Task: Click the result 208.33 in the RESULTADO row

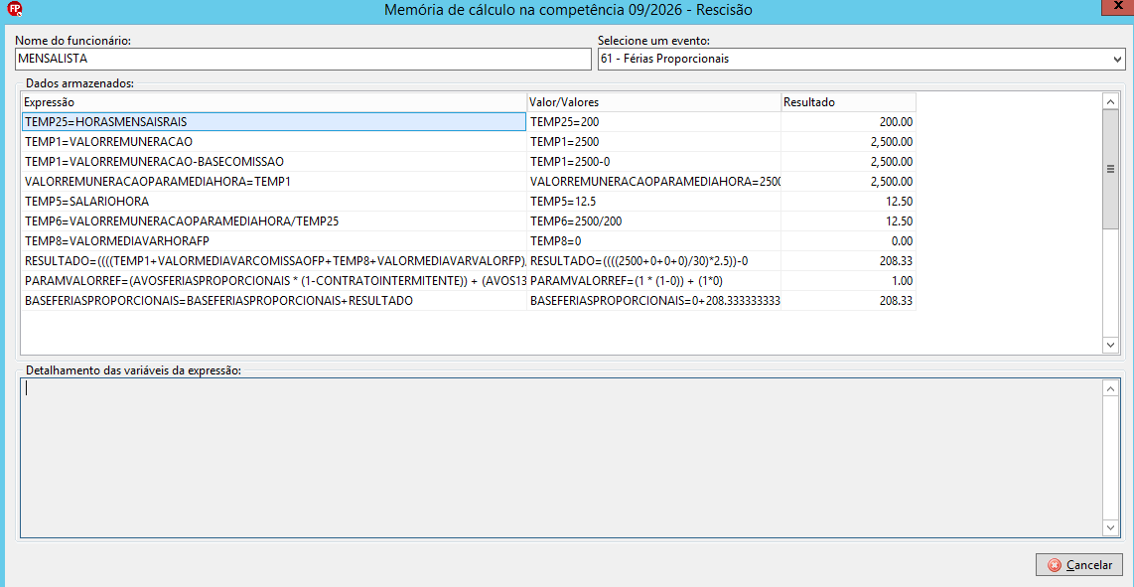Action: click(x=848, y=260)
